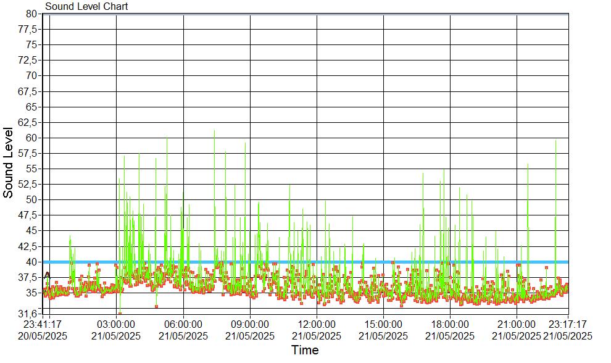Click the 'Time' horizontal axis label

(x=305, y=351)
